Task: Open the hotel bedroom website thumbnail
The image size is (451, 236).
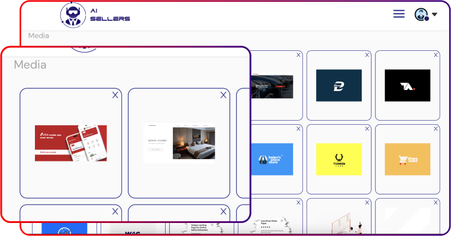Action: [x=179, y=143]
